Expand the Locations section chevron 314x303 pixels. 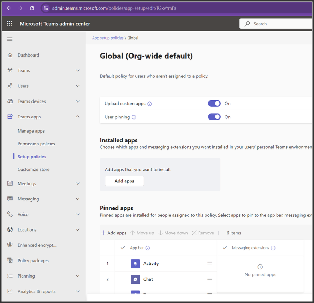click(x=78, y=230)
